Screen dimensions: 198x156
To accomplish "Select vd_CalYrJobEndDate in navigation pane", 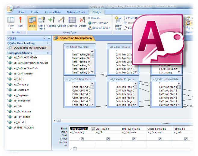I will tap(26, 57).
